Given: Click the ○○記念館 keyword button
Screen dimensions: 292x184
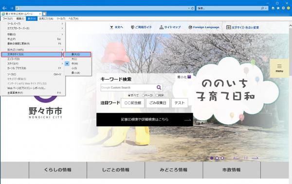Looking at the screenshot, I should pyautogui.click(x=132, y=103).
